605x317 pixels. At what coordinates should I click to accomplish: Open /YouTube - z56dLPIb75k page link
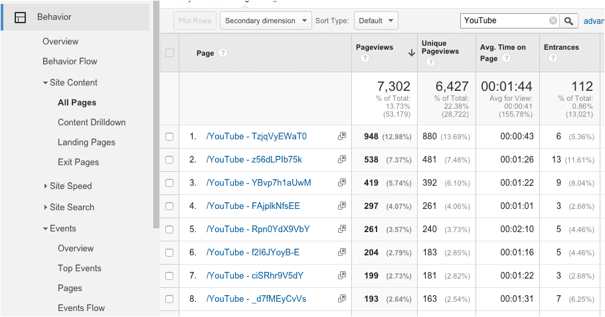pyautogui.click(x=254, y=159)
